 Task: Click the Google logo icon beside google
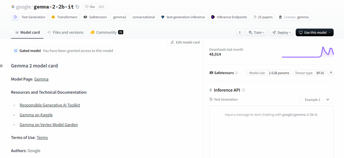[x=13, y=7]
